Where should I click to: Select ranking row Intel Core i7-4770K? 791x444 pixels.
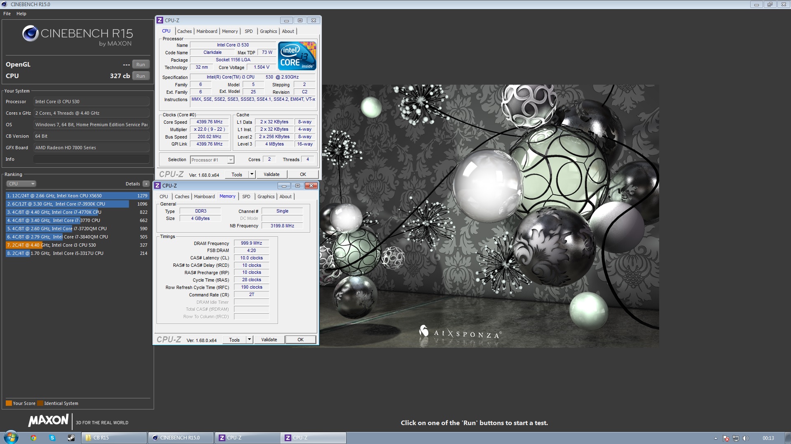pyautogui.click(x=77, y=212)
